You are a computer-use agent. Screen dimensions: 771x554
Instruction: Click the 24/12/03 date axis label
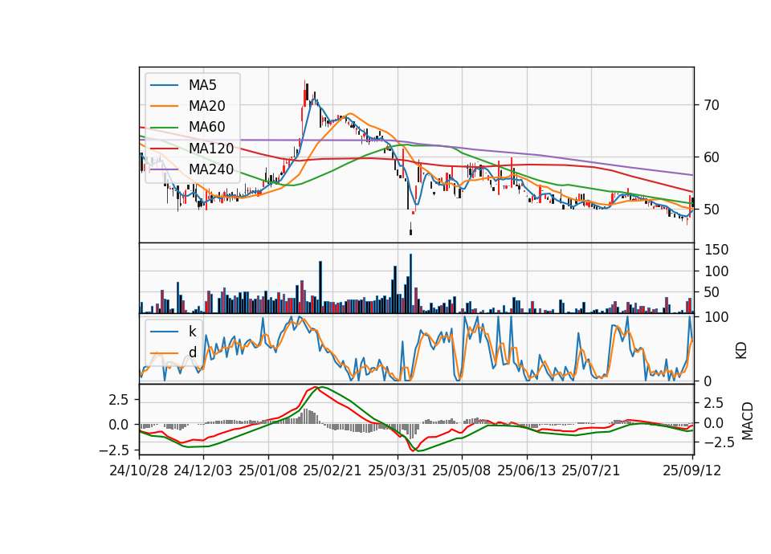pyautogui.click(x=203, y=470)
